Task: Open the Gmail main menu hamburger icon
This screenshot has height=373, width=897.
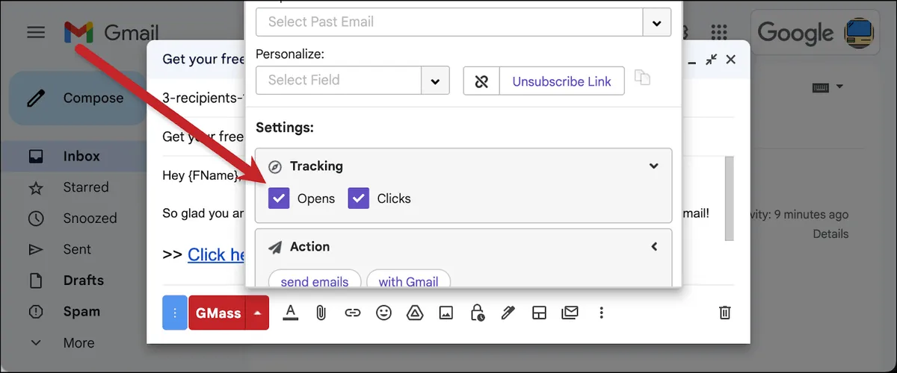Action: coord(36,32)
